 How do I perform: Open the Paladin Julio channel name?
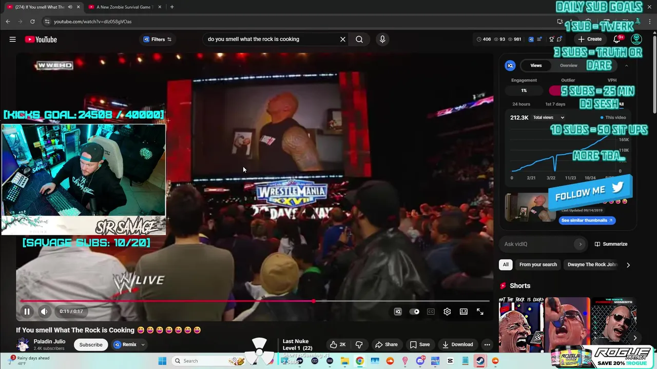[49, 341]
